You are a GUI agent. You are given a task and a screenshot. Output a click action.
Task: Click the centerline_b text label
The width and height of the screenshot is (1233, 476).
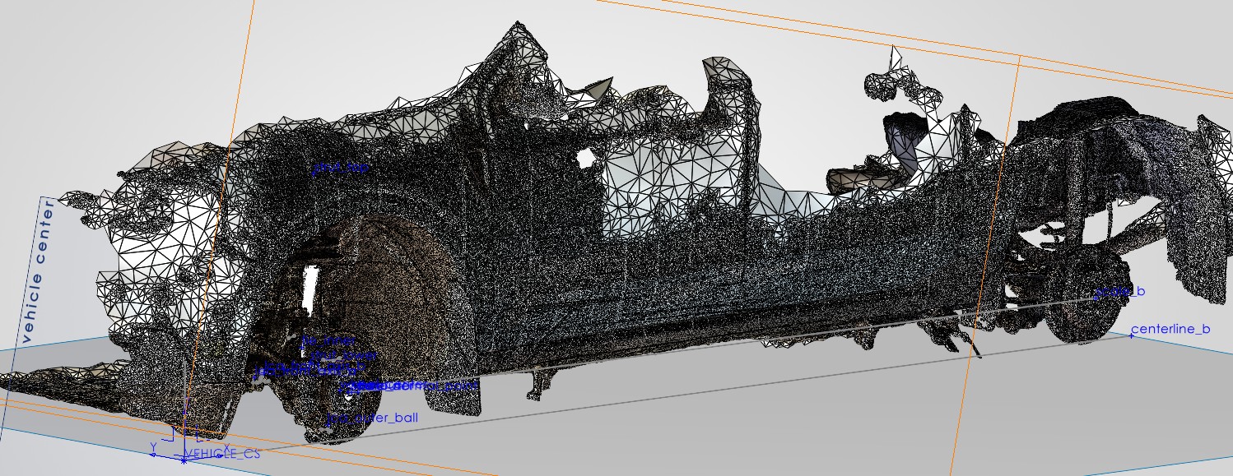[x=1171, y=329]
